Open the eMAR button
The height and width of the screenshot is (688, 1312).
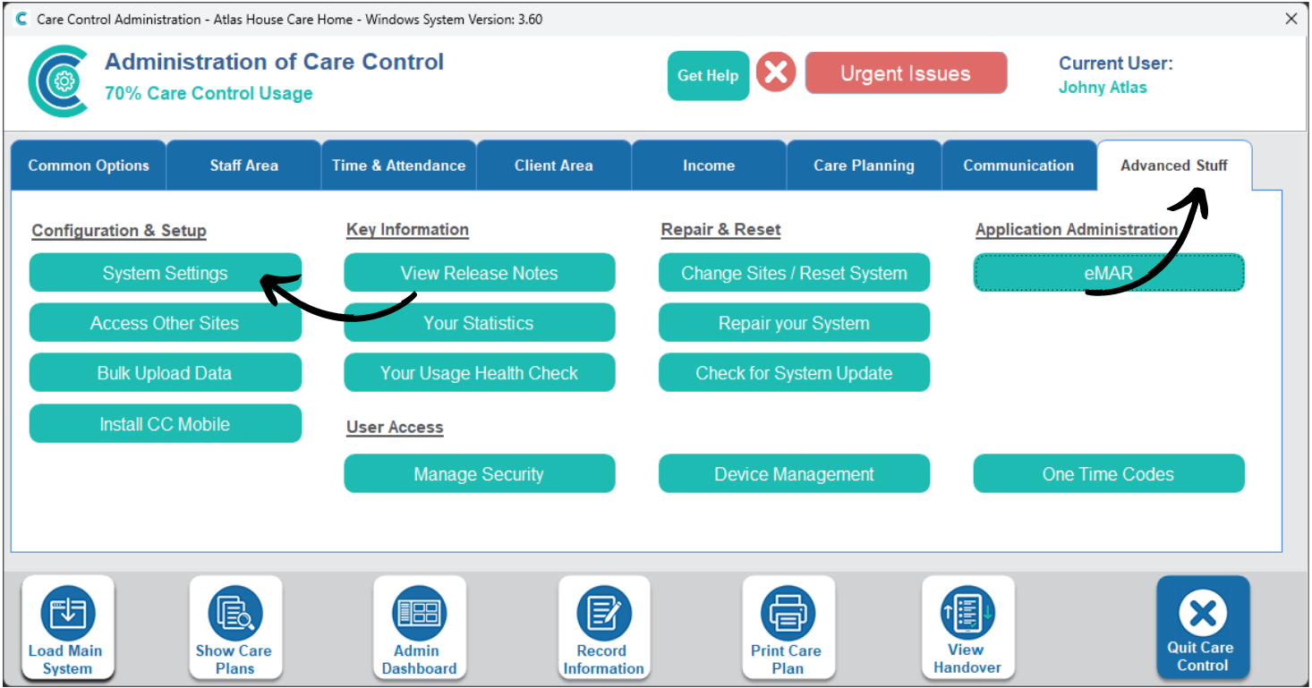click(x=1109, y=273)
